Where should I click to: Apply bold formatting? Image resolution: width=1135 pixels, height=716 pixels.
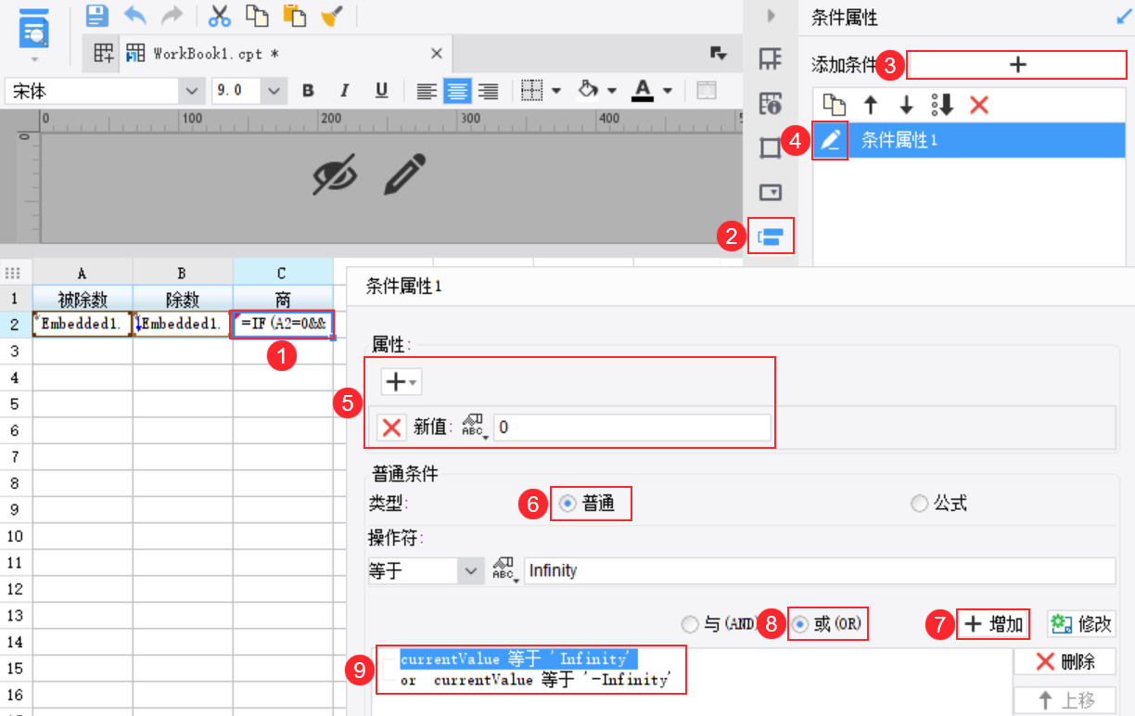pyautogui.click(x=309, y=90)
